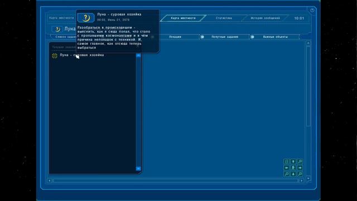The image size is (357, 201).
Task: Click the tooltip date 09:03, Июнь 21, 2078
Action: point(113,20)
